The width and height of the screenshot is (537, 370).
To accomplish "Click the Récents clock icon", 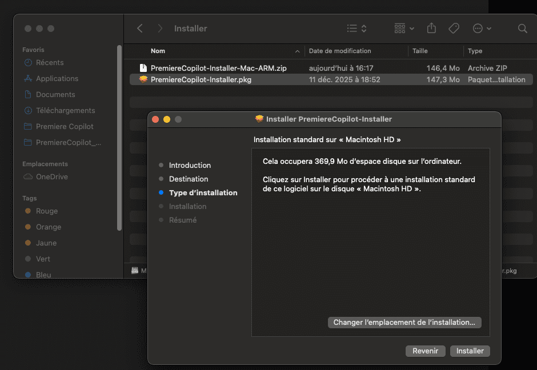I will pos(28,63).
